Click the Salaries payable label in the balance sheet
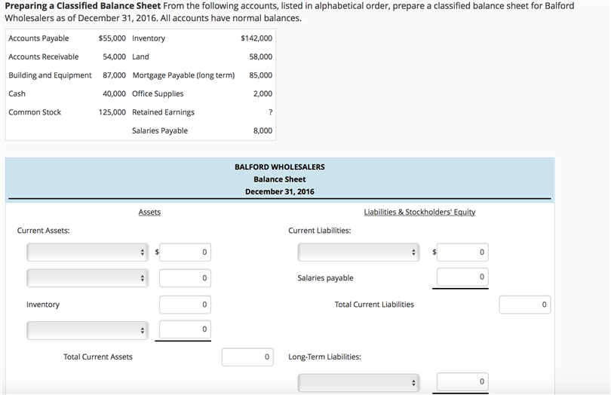611x395 pixels. coord(325,278)
